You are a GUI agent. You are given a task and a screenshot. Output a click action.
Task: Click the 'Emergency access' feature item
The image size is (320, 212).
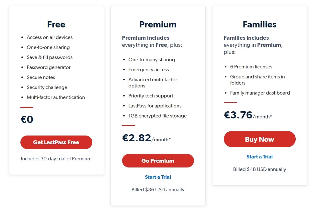click(x=149, y=69)
